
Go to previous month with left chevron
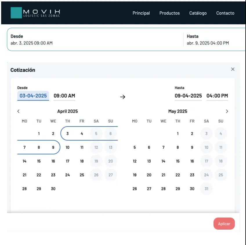19,111
